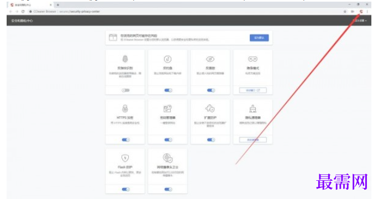The width and height of the screenshot is (378, 199).
Task: Click the Anti-Tracking eye icon
Action: (x=210, y=59)
